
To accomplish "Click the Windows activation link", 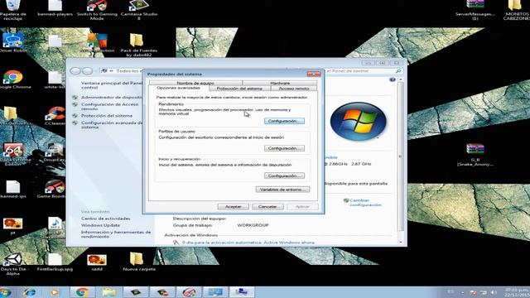I will 248,243.
